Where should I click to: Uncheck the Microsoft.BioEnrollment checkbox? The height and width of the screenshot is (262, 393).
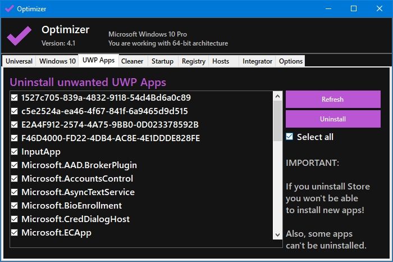pos(15,206)
